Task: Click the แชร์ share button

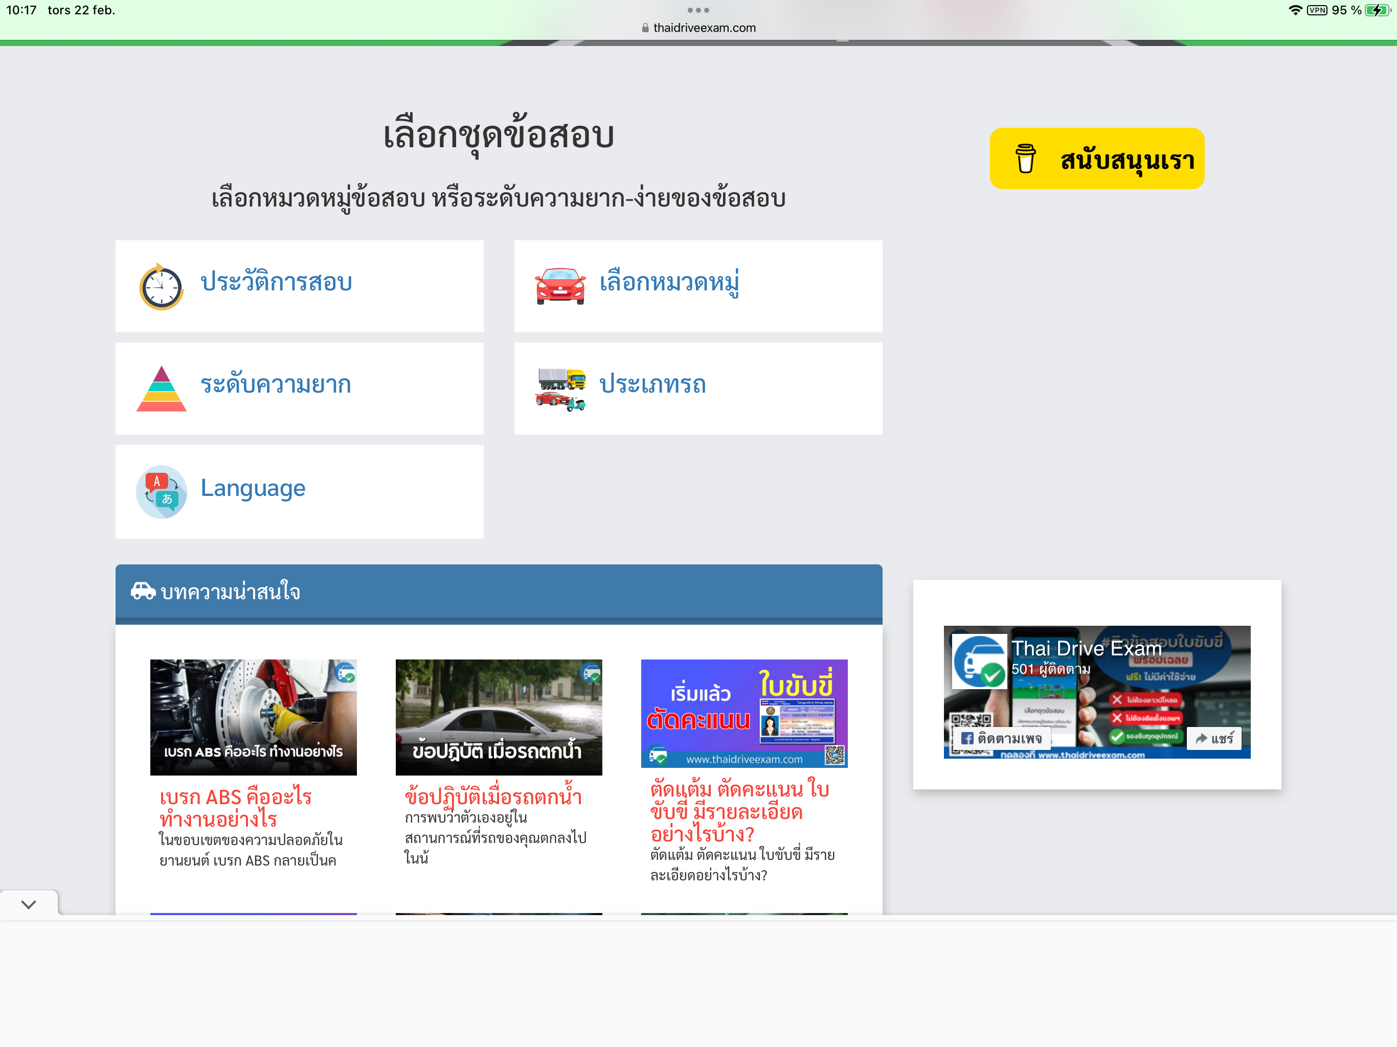Action: [1214, 738]
